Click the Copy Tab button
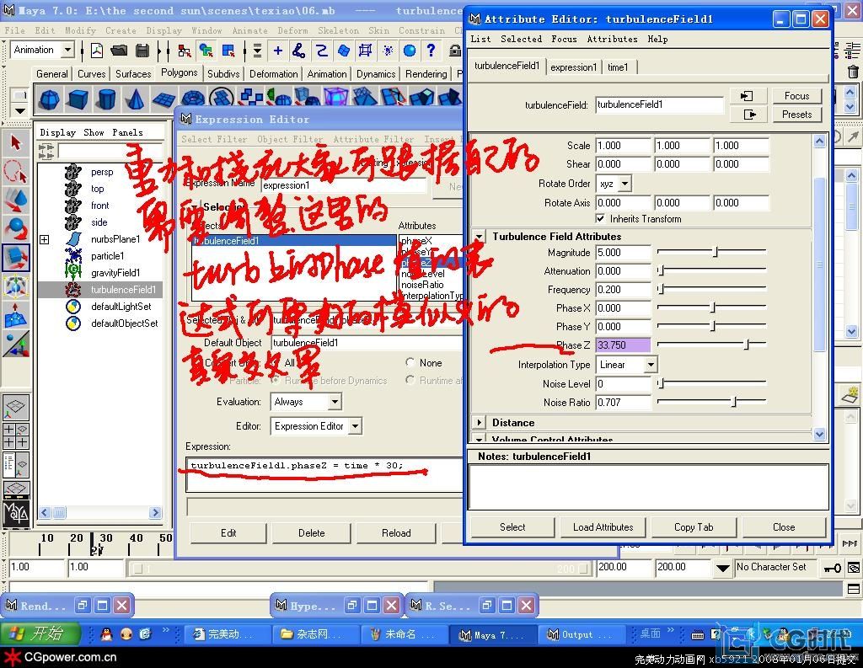 694,527
